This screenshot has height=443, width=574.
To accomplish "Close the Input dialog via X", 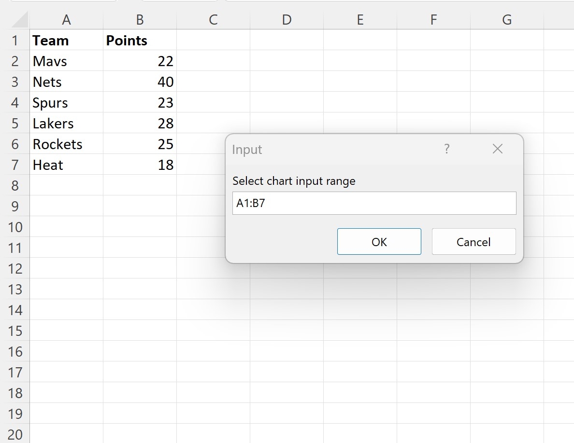I will tap(497, 149).
